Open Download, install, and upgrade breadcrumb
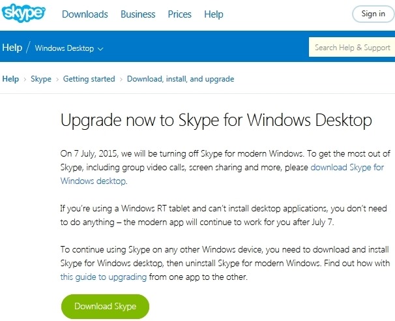395x321 pixels. (x=180, y=79)
